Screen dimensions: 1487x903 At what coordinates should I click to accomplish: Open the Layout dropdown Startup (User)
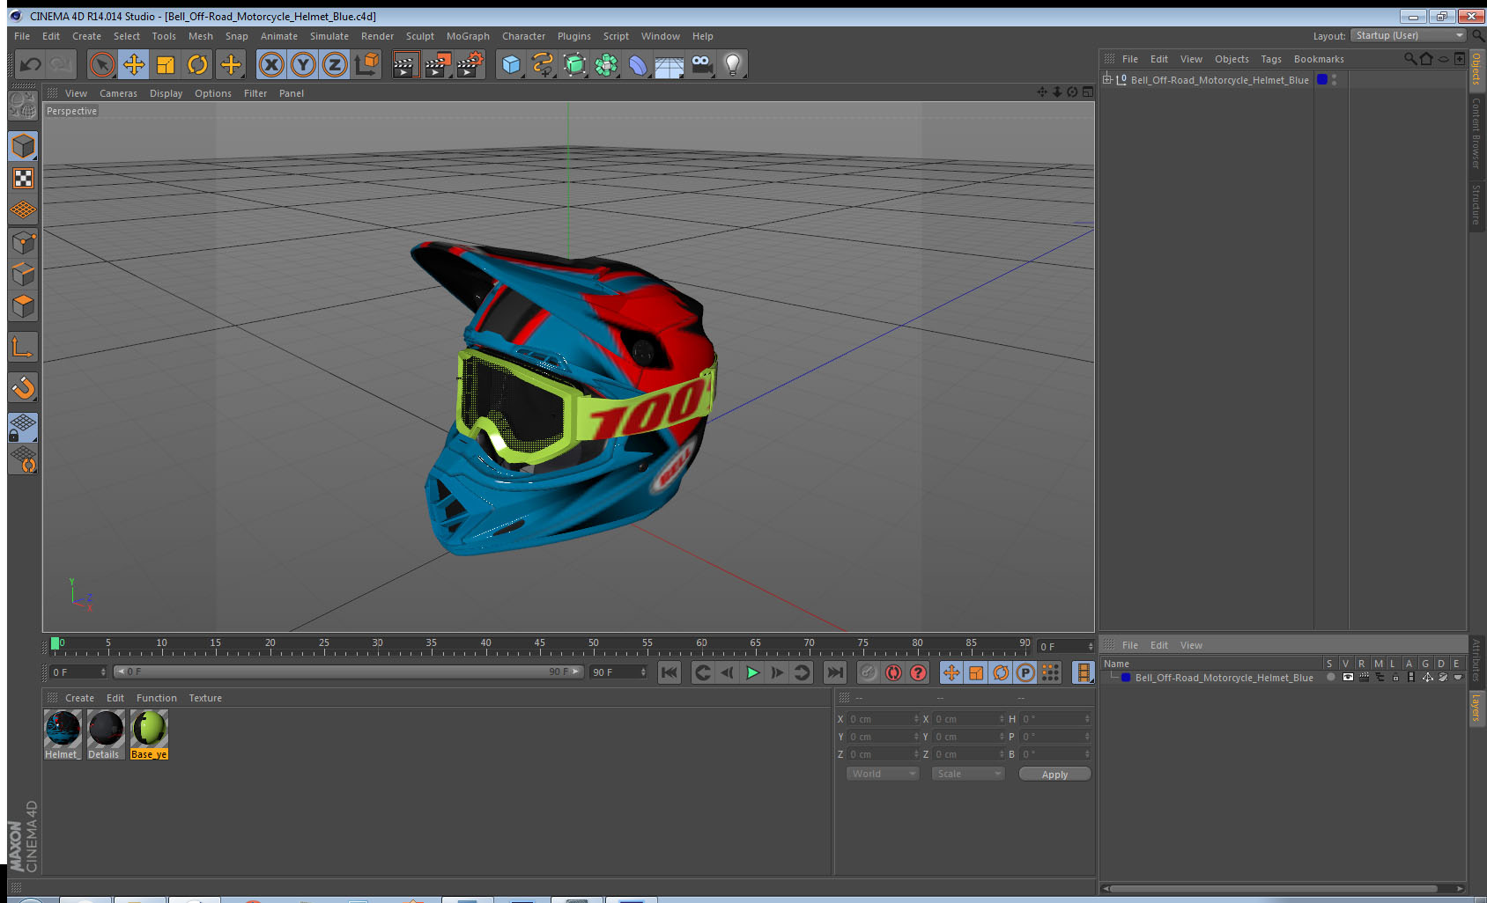1409,36
